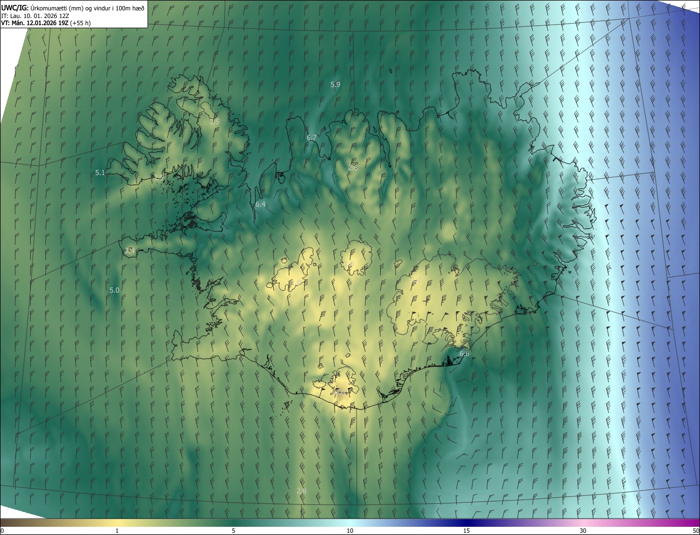Click the '1' tick label on the colour scale
The image size is (700, 535).
[117, 531]
